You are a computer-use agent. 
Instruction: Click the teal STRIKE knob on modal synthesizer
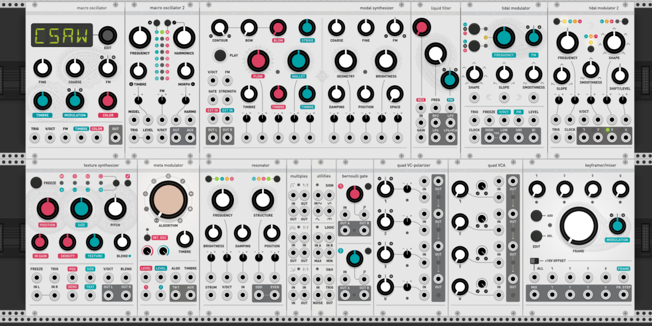(307, 28)
